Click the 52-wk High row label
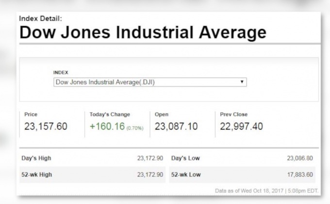Viewport: 330px width, 204px height. point(37,174)
